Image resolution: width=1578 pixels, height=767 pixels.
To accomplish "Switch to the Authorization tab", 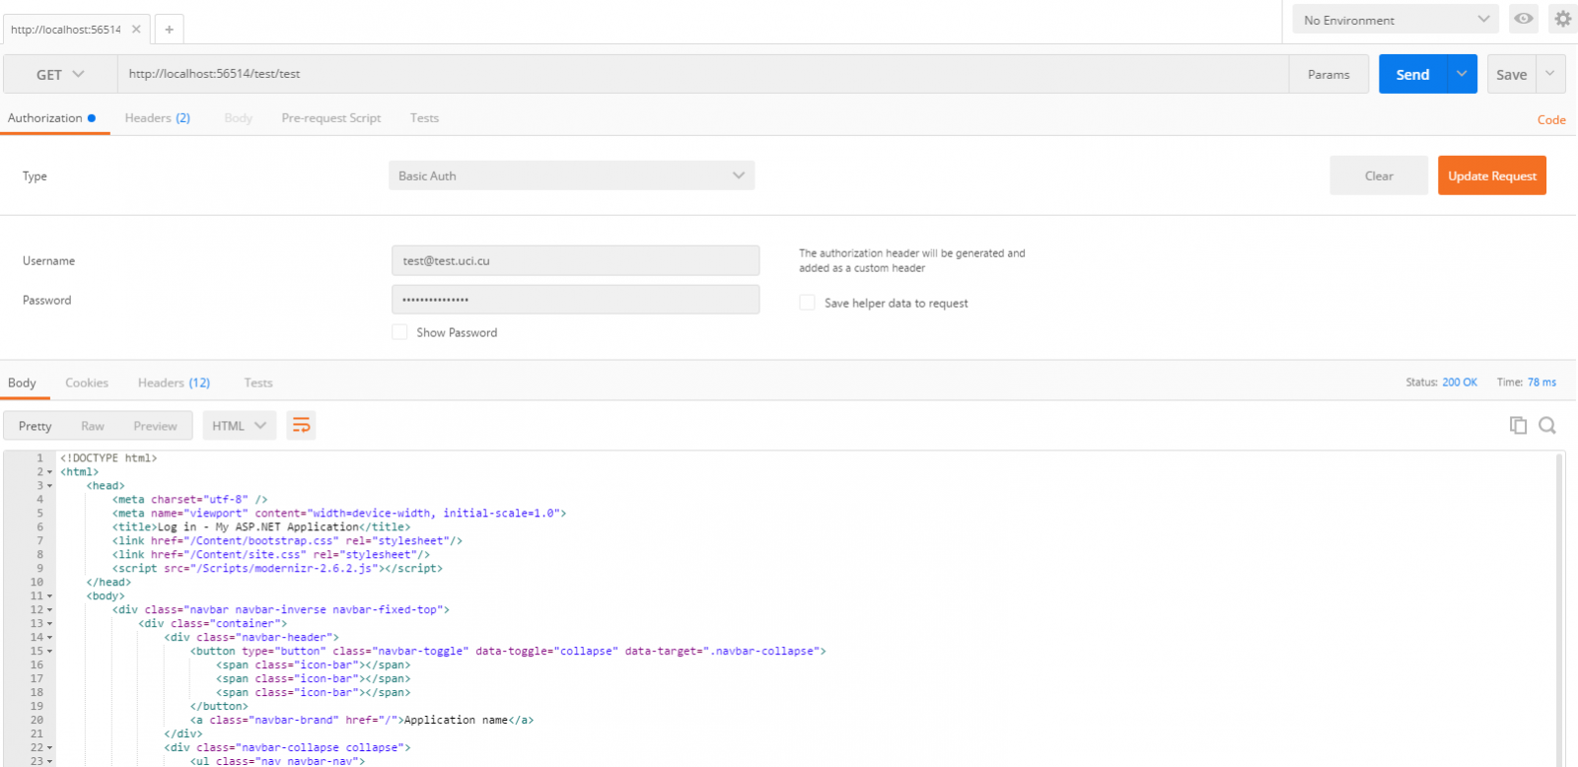I will tap(52, 118).
